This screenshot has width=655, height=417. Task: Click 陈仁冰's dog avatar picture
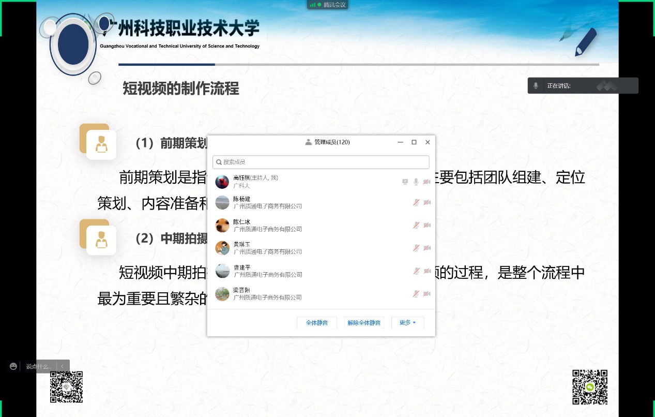[222, 226]
